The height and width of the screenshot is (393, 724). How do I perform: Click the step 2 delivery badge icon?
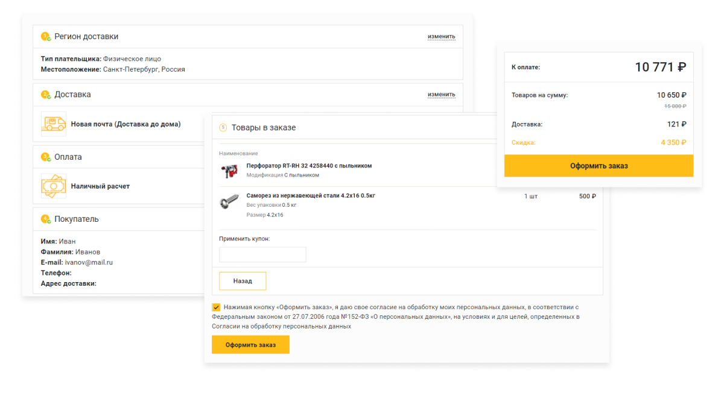(46, 95)
